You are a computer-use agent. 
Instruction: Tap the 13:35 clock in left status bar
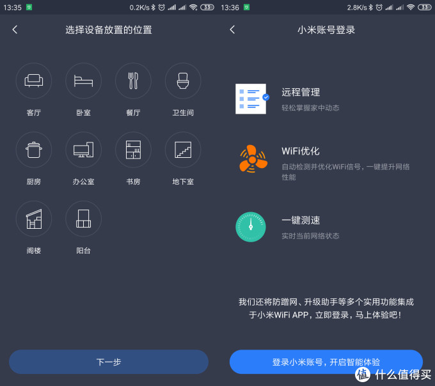13,8
